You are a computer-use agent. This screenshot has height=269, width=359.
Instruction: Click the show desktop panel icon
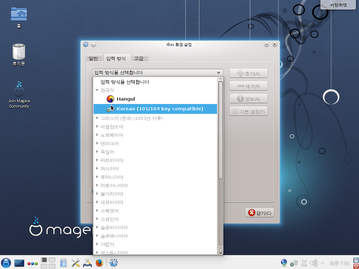(20, 263)
